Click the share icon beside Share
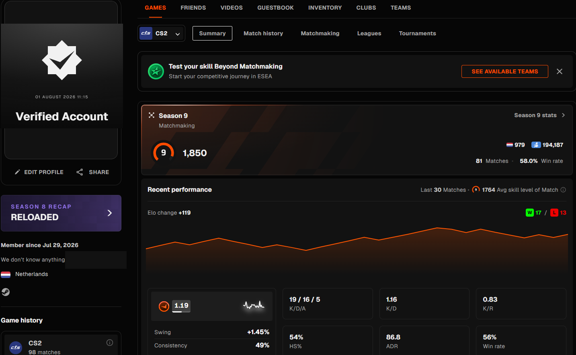 [x=80, y=172]
